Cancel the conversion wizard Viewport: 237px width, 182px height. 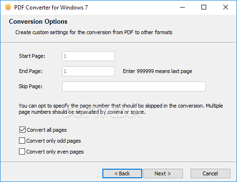point(210,173)
